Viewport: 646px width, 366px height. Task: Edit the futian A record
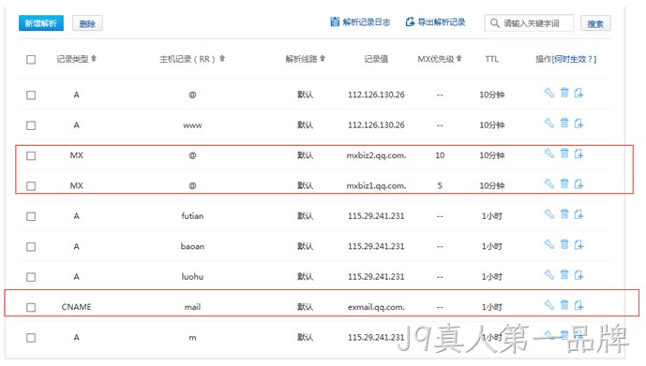pos(549,213)
